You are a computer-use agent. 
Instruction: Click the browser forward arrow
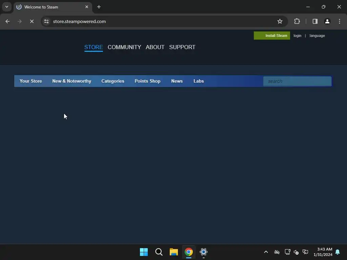click(x=20, y=21)
